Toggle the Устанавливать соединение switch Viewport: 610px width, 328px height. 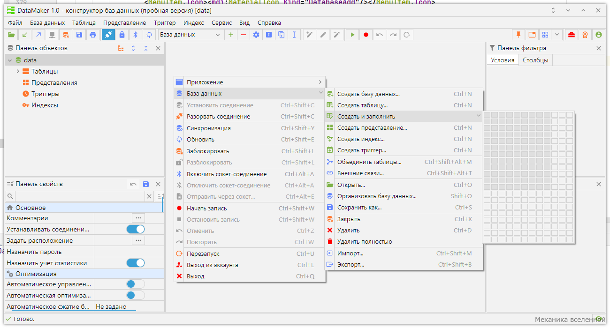[x=136, y=229]
